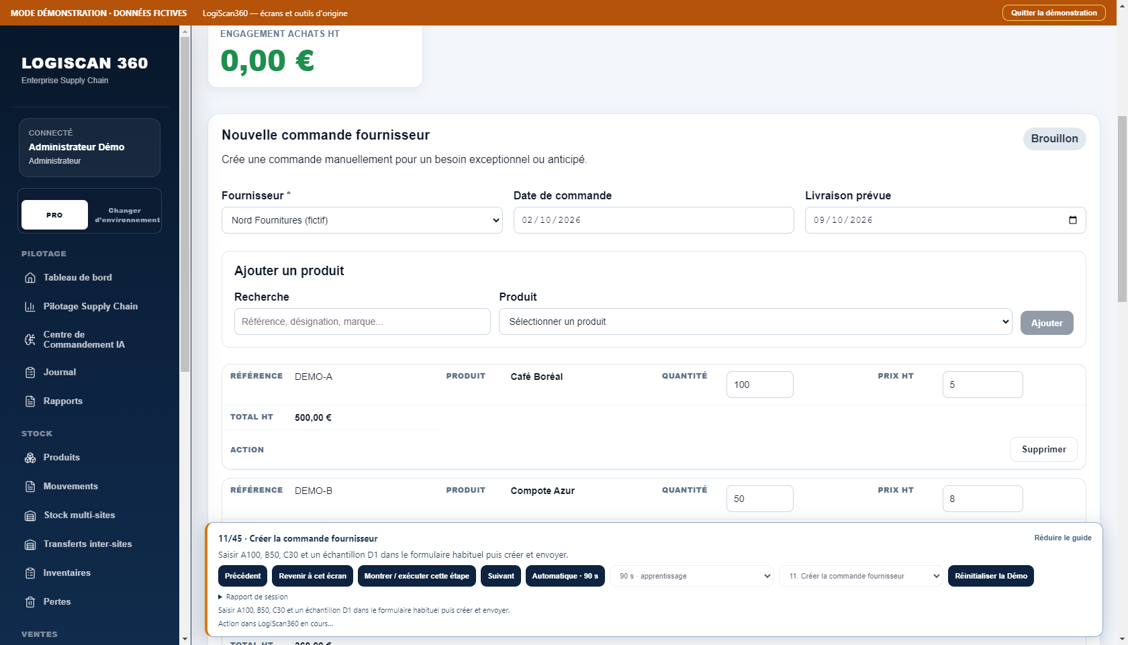Expand the Rapport de session disclosure triangle
This screenshot has width=1128, height=645.
click(220, 597)
